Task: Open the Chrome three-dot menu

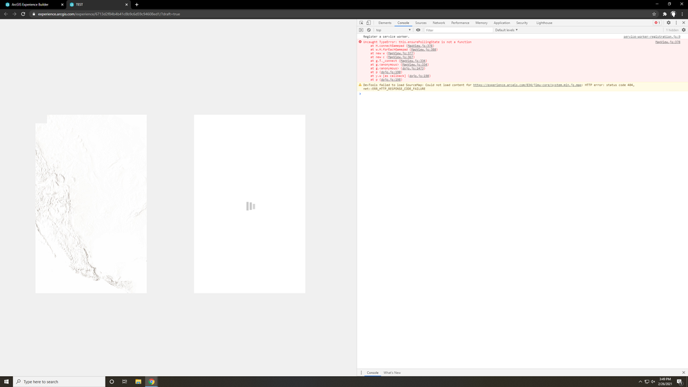Action: click(x=682, y=14)
